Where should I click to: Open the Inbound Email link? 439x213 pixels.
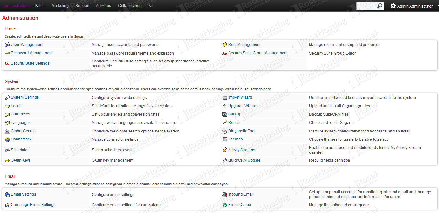[x=241, y=194]
